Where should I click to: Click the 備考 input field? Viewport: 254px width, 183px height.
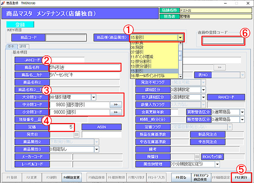pos(205,149)
